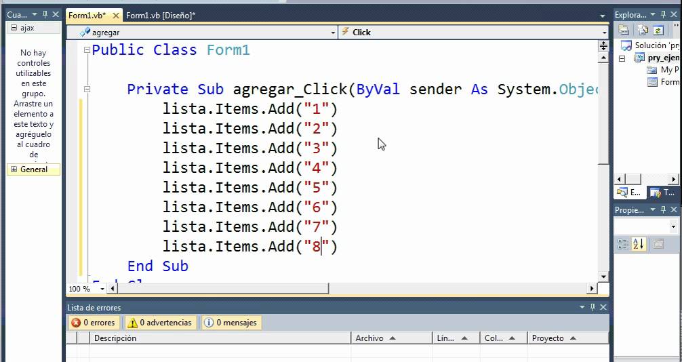Select the Solución solution node icon
Screen dimensions: 682x362
pyautogui.click(x=626, y=45)
